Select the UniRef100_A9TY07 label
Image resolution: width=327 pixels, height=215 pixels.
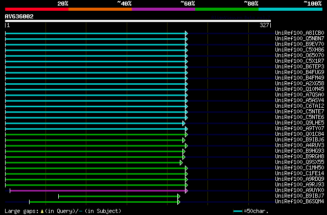[299, 129]
